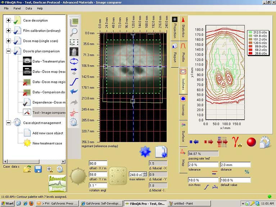Select Add new case object

tap(47, 133)
